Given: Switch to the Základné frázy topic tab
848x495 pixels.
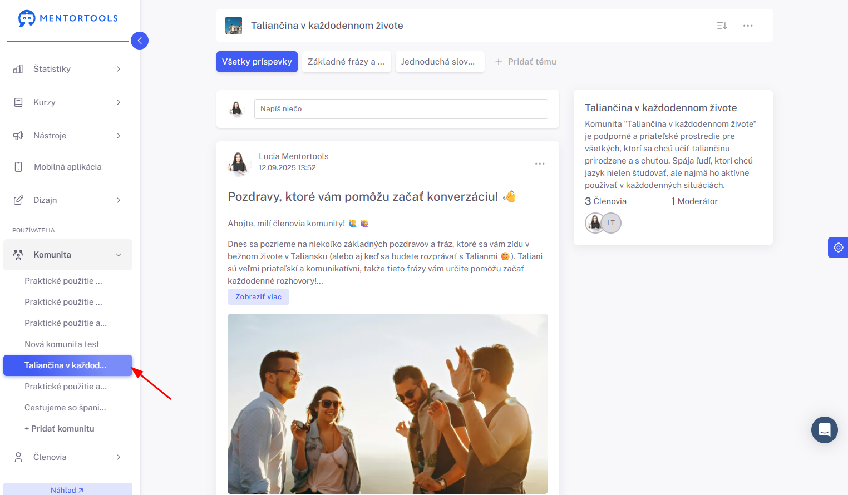Looking at the screenshot, I should (x=346, y=62).
